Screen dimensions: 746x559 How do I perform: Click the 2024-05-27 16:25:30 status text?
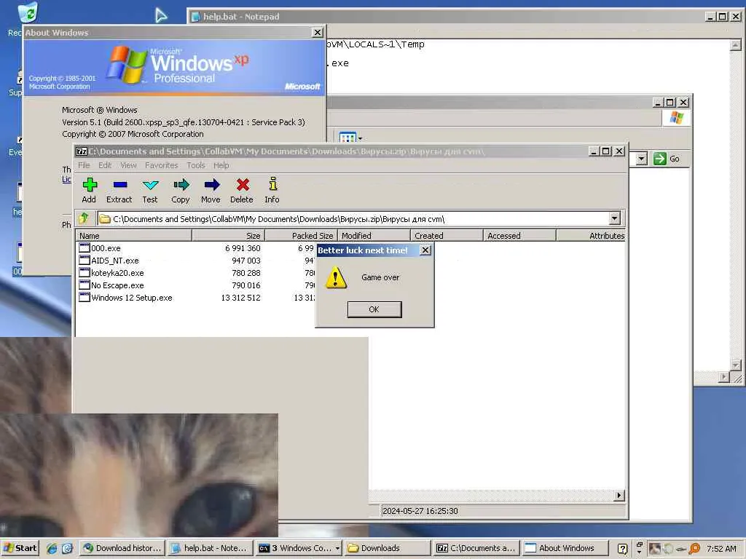pyautogui.click(x=420, y=511)
